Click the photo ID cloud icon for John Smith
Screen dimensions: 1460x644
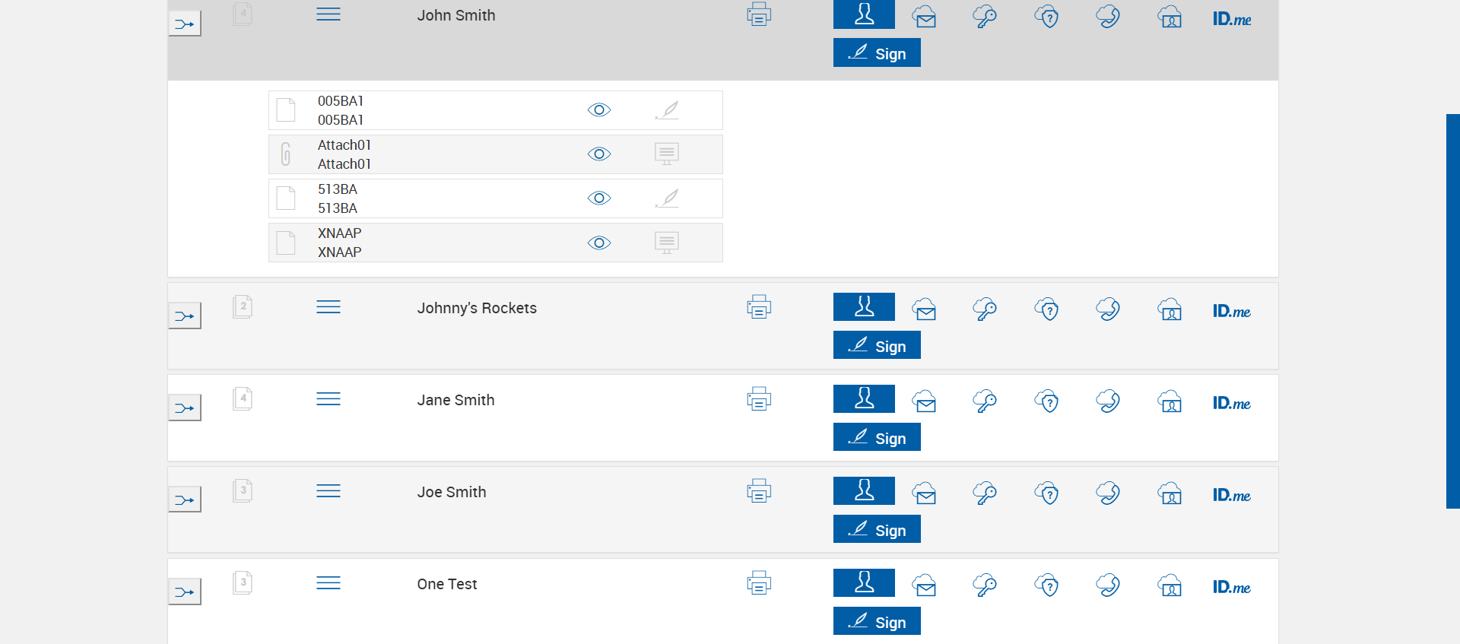(1170, 17)
